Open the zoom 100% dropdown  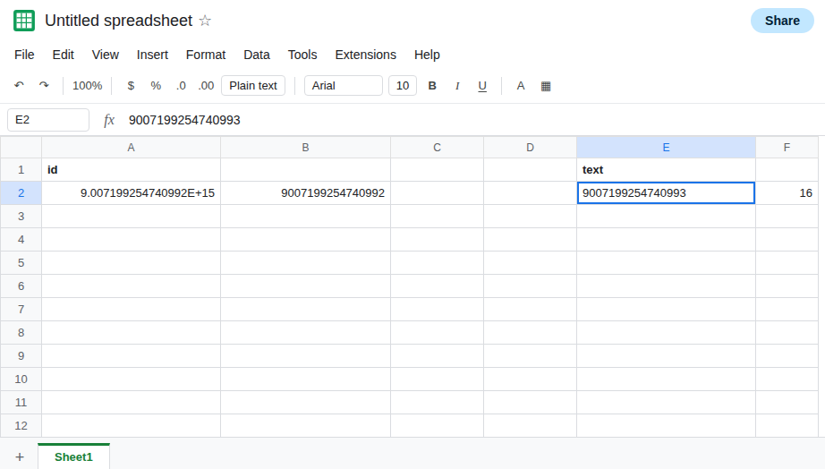88,86
